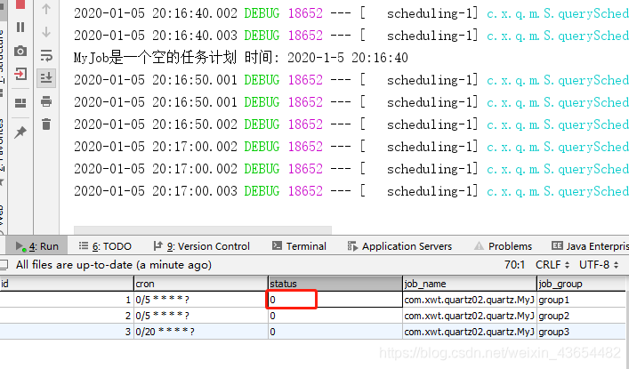Click the cron cell '0/20 * * * * ?'
This screenshot has width=629, height=369.
tap(200, 332)
